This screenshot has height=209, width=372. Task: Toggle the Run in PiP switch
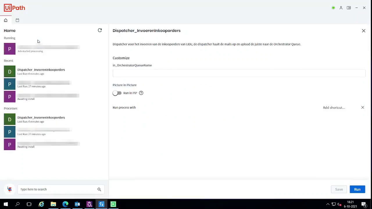click(117, 93)
